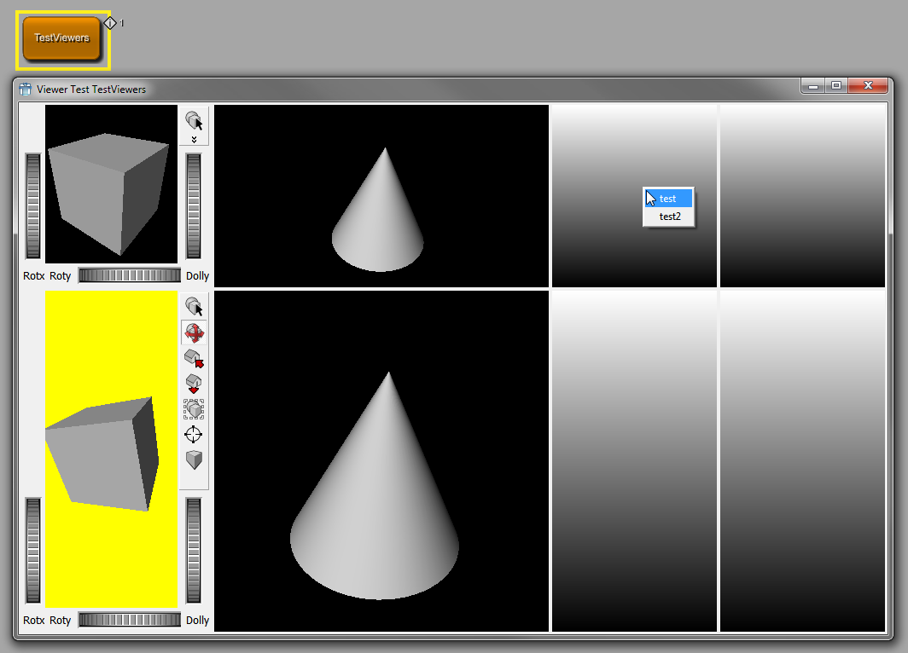Select the pick arrow tool in bottom viewer
Screen dimensions: 908x653
[x=194, y=307]
